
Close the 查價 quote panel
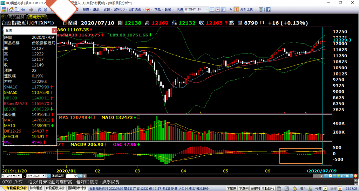point(54,31)
